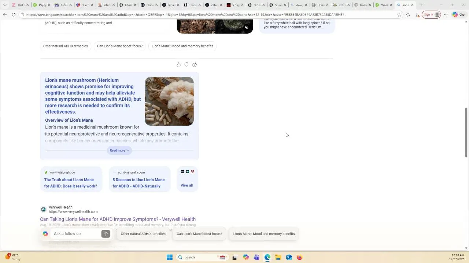Click the Verywell Health favicon
Viewport: 469px width, 263px height.
[43, 209]
